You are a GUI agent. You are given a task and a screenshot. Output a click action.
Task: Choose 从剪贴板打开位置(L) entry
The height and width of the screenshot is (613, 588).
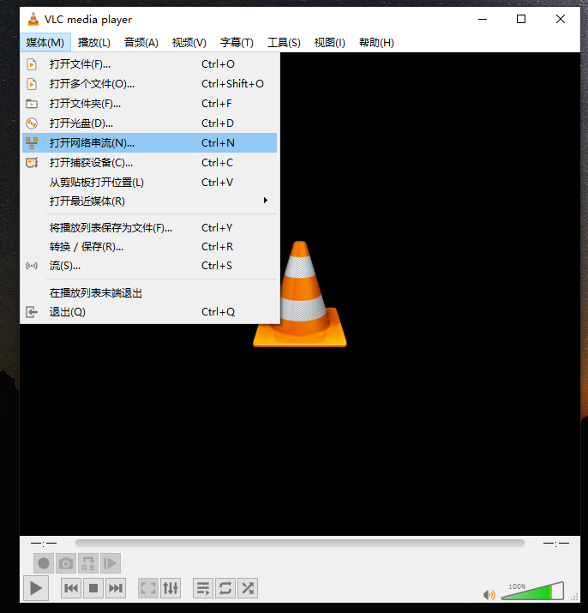(150, 182)
